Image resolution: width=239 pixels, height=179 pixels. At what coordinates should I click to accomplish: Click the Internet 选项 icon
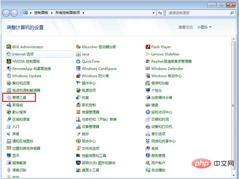(9, 54)
